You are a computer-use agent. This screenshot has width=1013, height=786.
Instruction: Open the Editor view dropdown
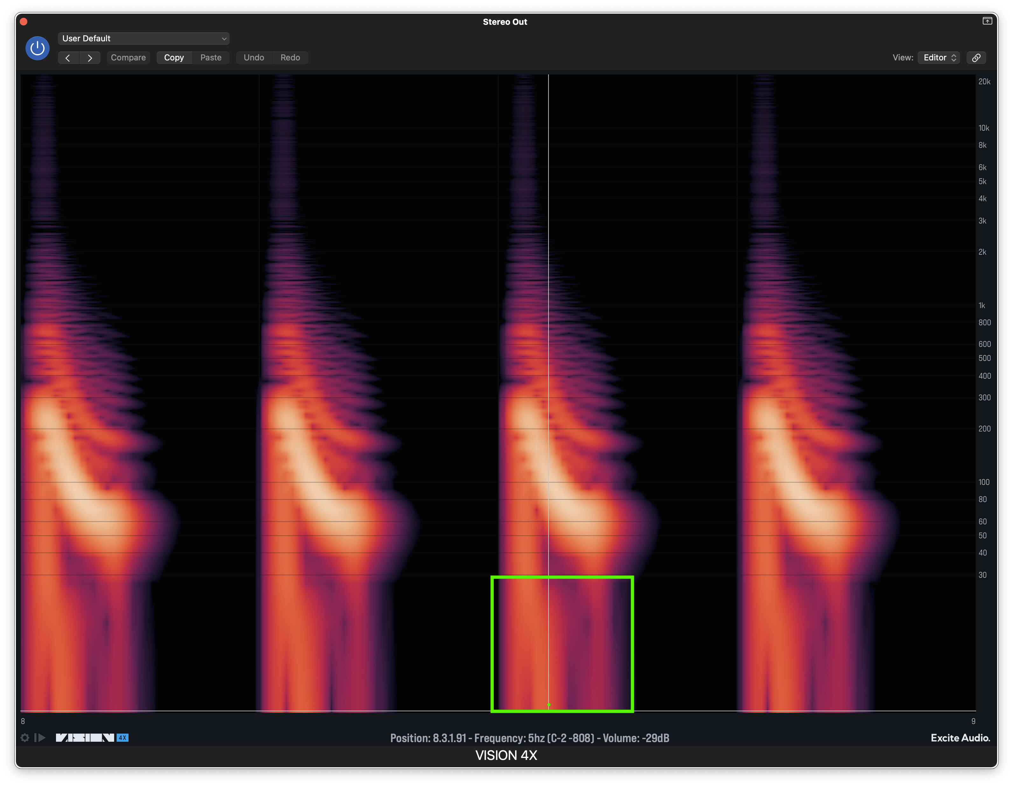[x=939, y=58]
